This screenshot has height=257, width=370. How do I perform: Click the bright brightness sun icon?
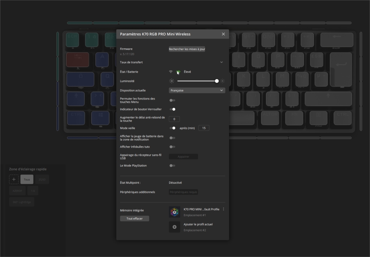[x=223, y=81]
